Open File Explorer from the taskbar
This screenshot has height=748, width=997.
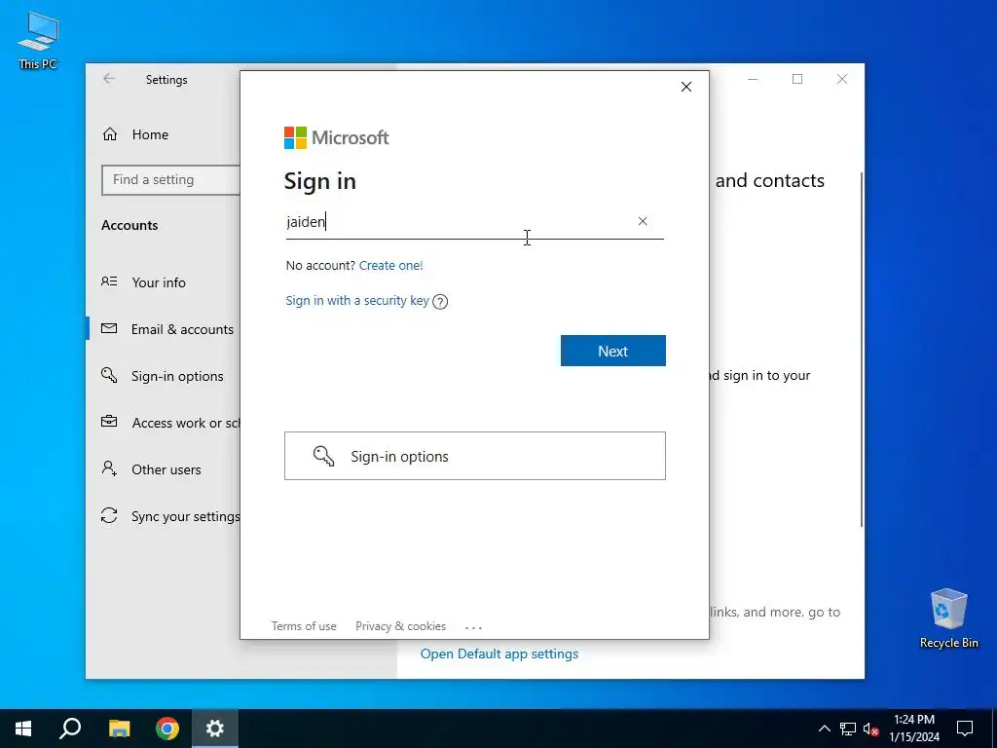[119, 729]
